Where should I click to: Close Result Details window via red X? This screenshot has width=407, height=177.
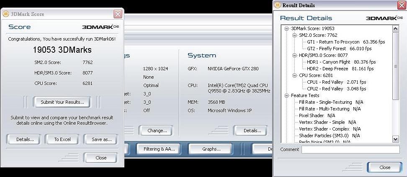click(x=401, y=5)
